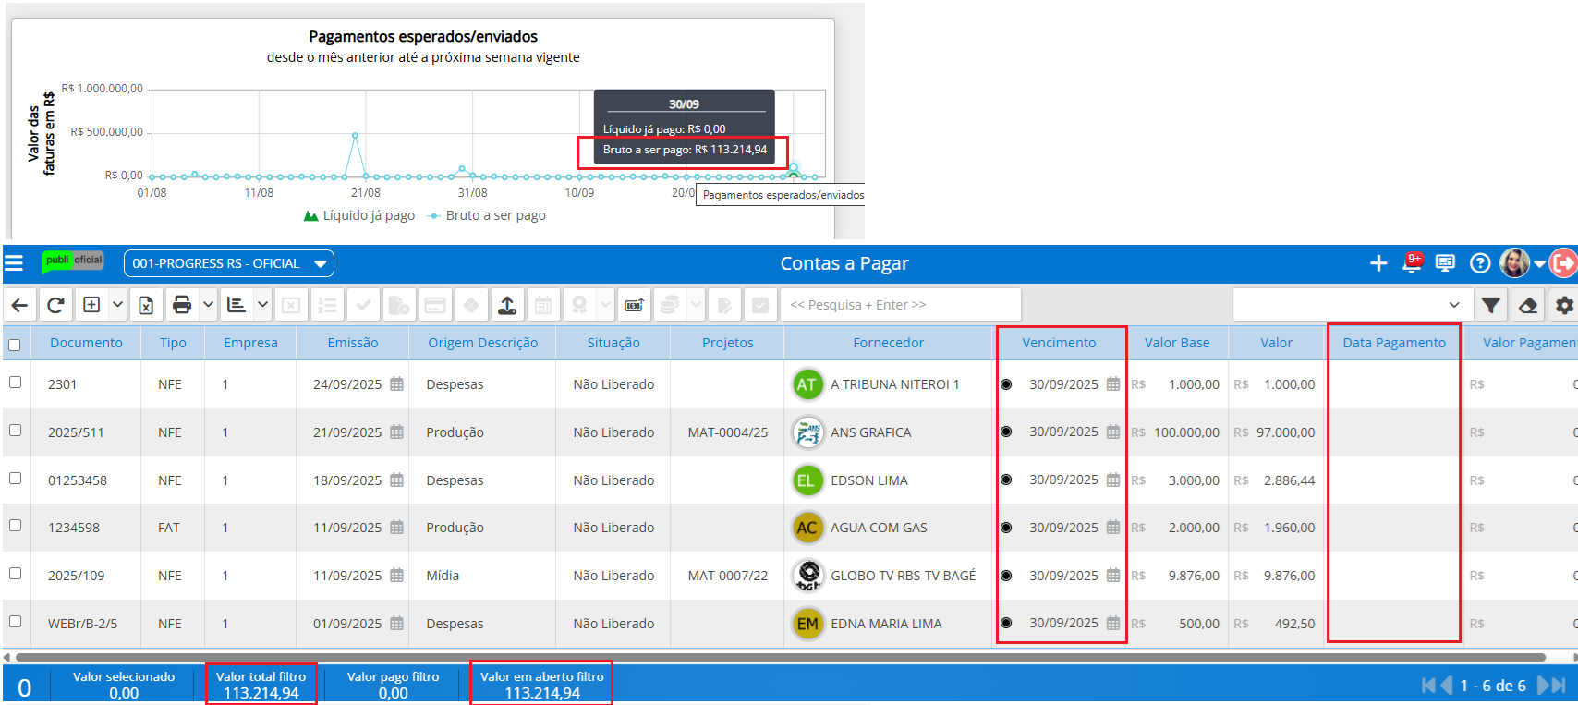
Task: Click the Excel export icon
Action: point(146,305)
